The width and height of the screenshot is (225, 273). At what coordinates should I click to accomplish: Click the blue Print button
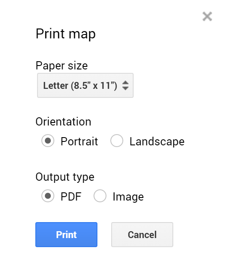(x=66, y=235)
